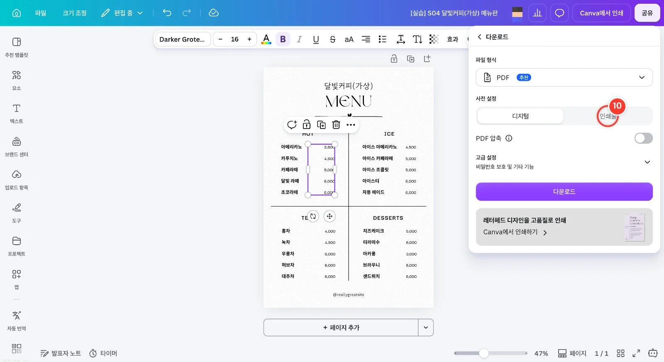Open the 크기 조정 menu

(75, 13)
